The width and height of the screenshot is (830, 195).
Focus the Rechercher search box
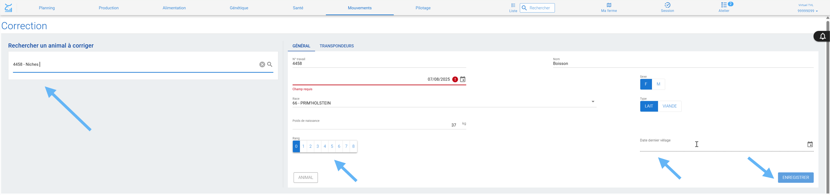coord(537,8)
